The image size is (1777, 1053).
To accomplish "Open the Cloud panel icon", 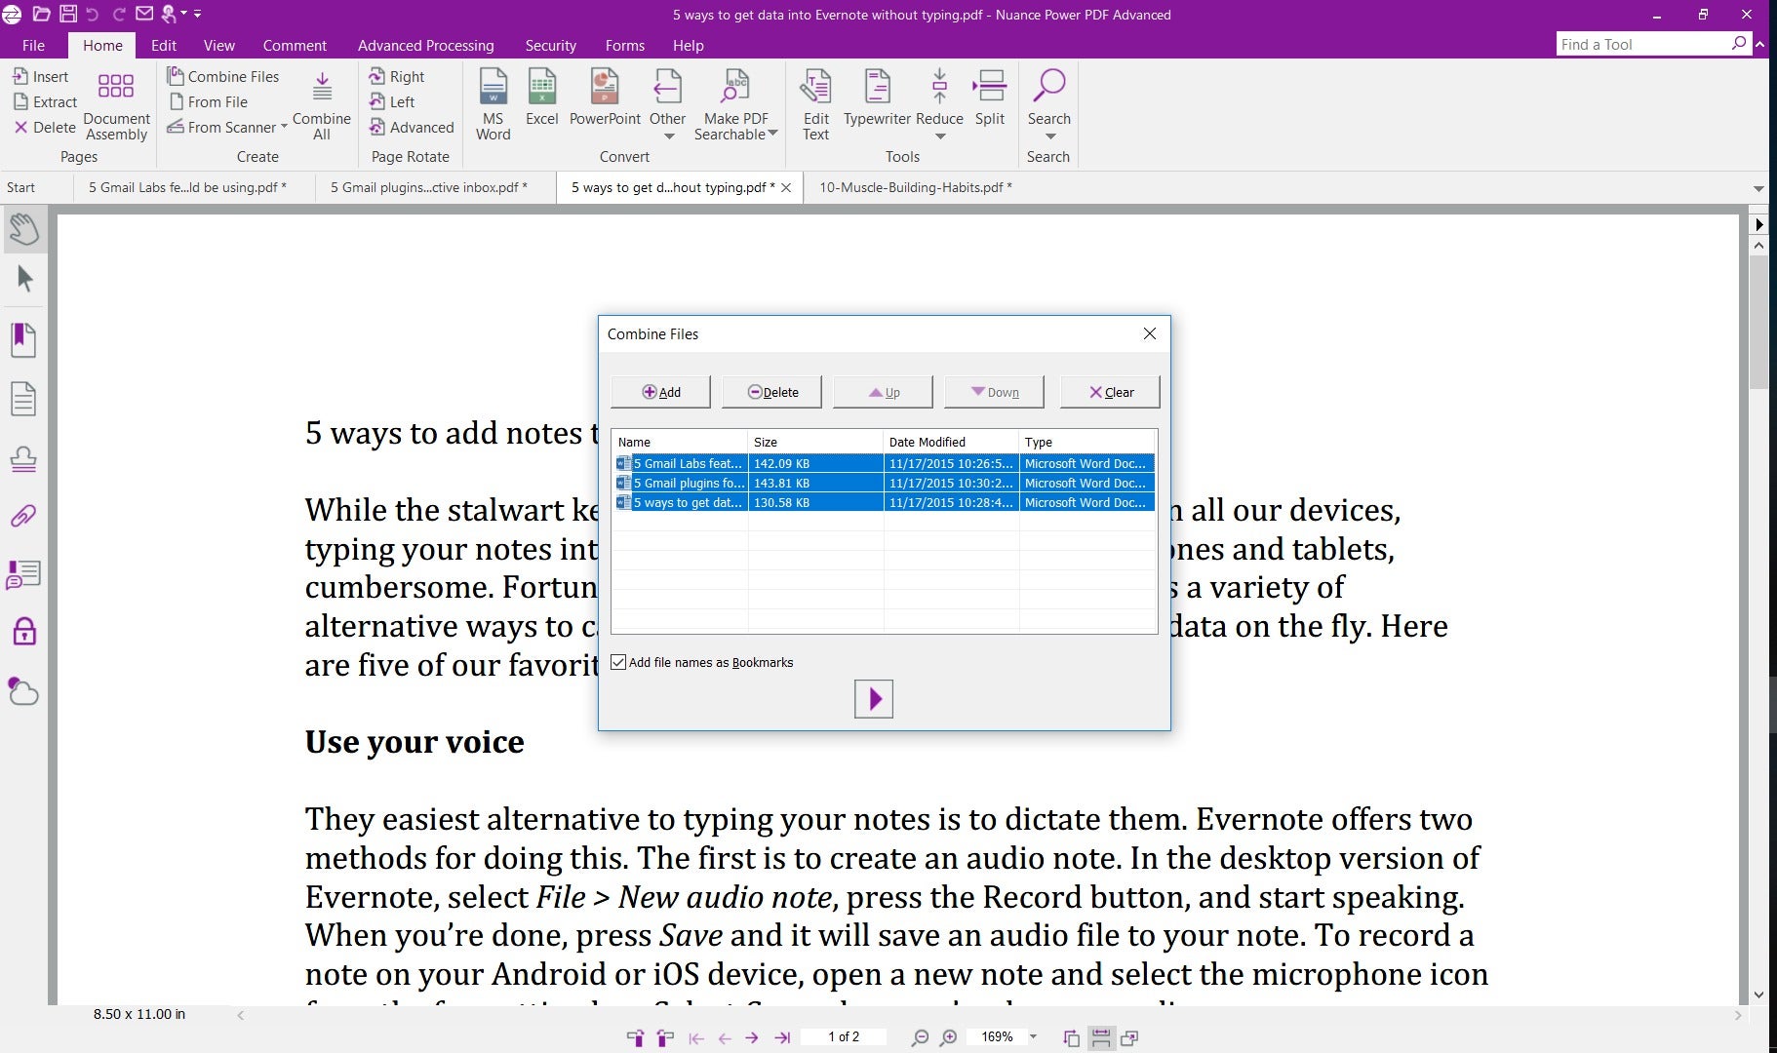I will [x=23, y=691].
